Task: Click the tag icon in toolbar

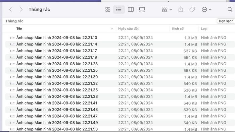Action: [x=192, y=10]
